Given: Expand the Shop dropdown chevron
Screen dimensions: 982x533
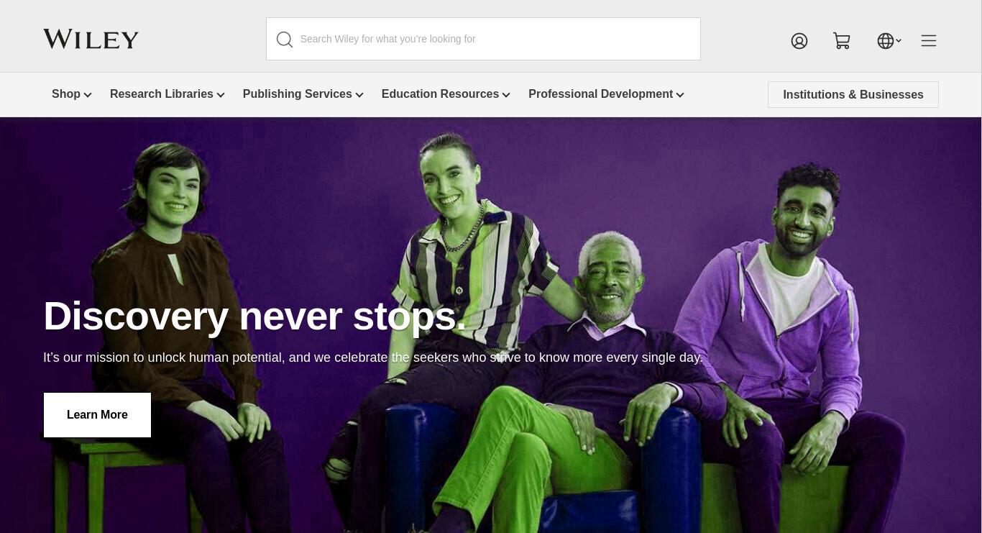Looking at the screenshot, I should (x=88, y=95).
